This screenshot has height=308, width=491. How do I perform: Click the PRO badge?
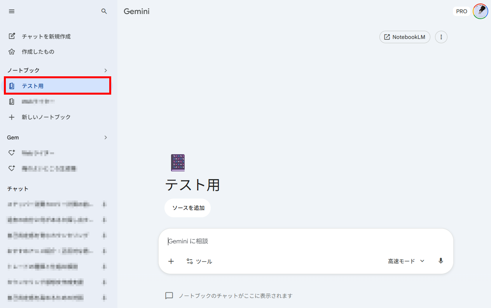point(461,11)
